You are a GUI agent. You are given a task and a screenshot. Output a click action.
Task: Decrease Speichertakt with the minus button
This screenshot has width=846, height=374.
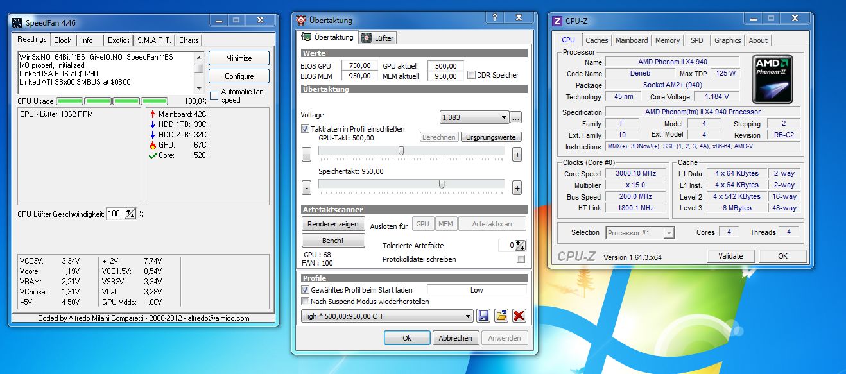306,188
